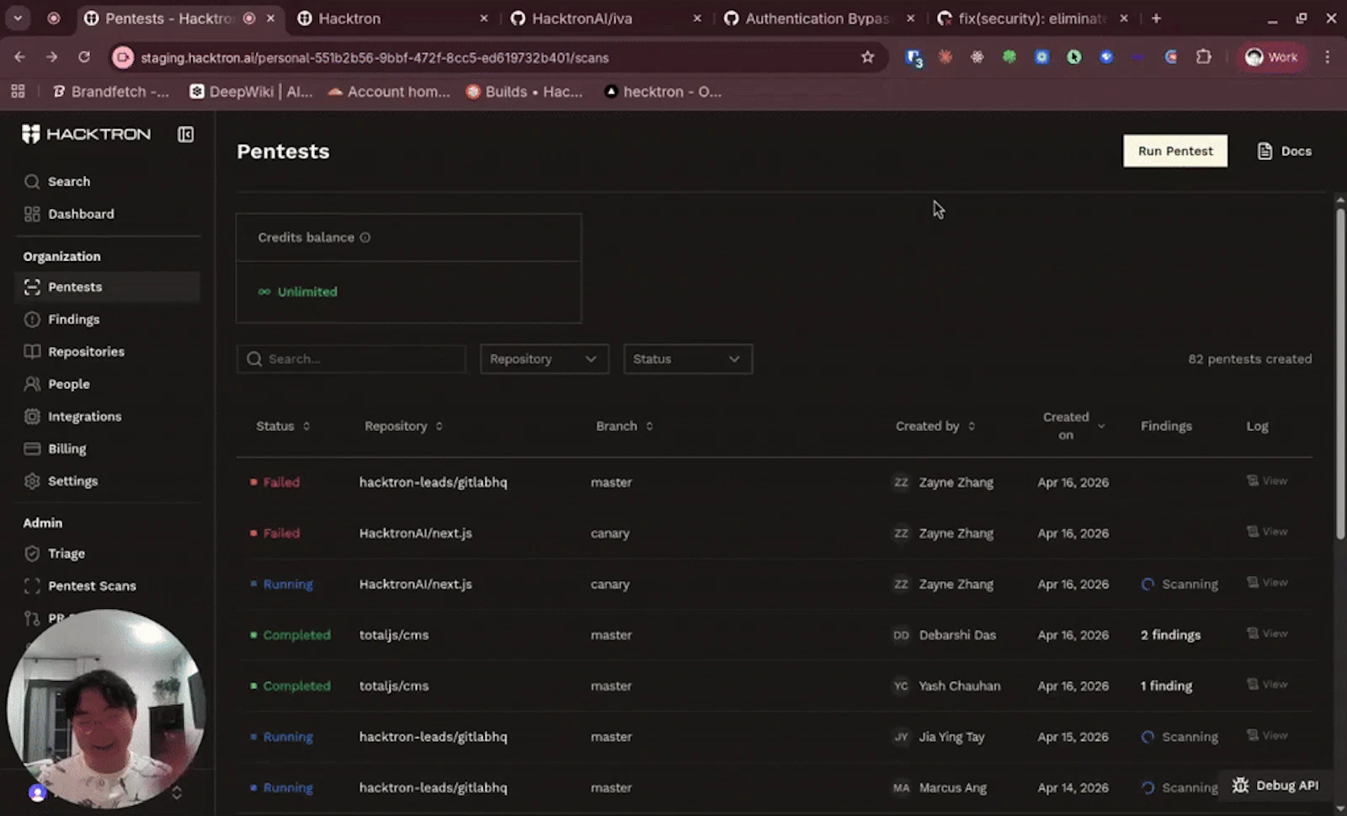Open the Repository filter dropdown
This screenshot has height=816, width=1347.
543,359
